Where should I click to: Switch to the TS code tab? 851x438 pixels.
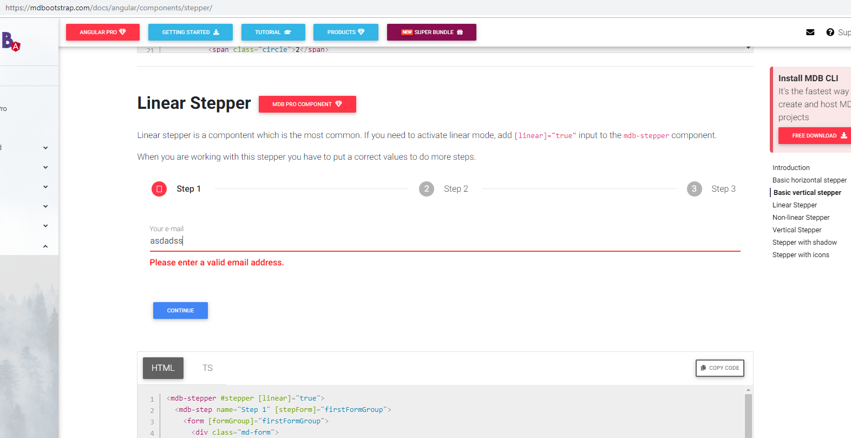(x=207, y=368)
